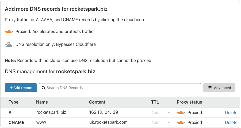The image size is (241, 128).
Task: Click the Content column header
Action: [x=97, y=102]
